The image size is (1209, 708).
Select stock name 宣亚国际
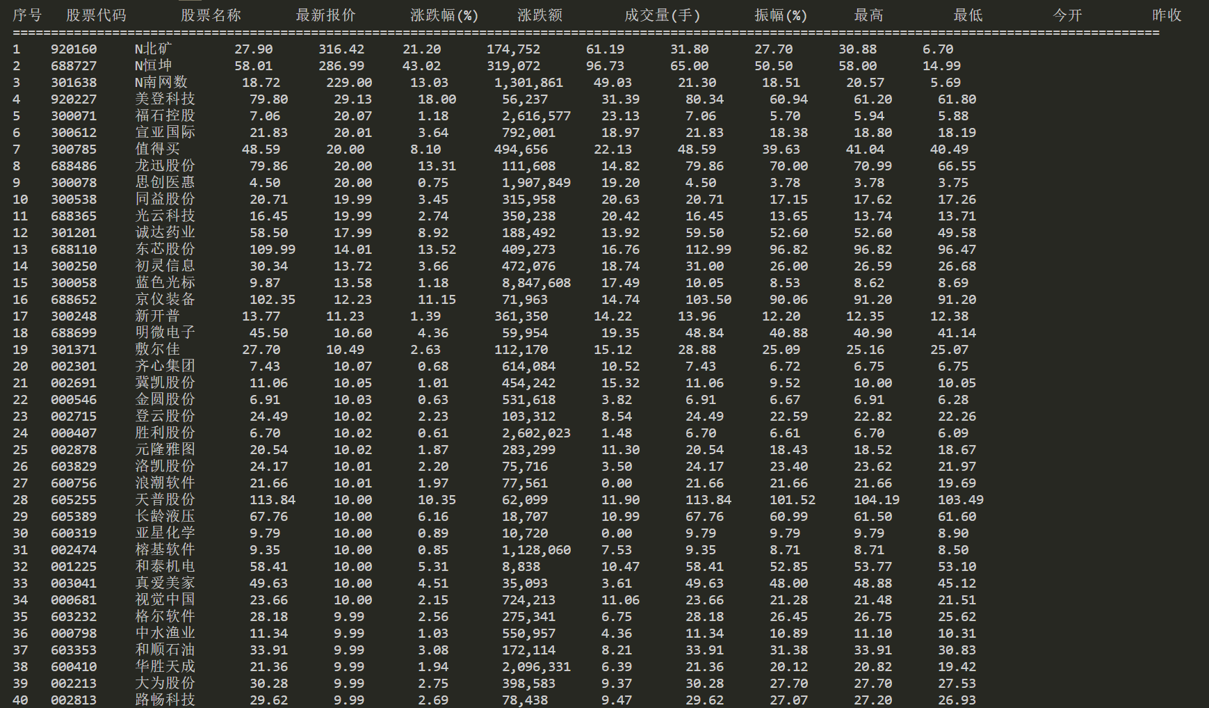(165, 132)
